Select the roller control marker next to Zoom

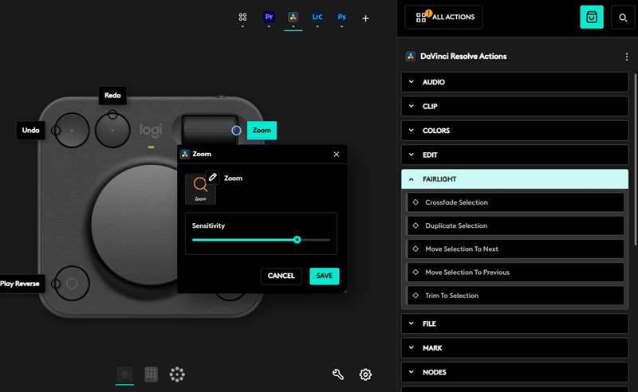pyautogui.click(x=236, y=130)
